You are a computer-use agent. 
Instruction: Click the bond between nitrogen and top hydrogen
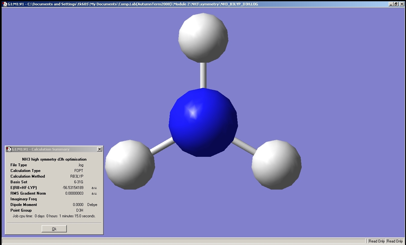203,75
